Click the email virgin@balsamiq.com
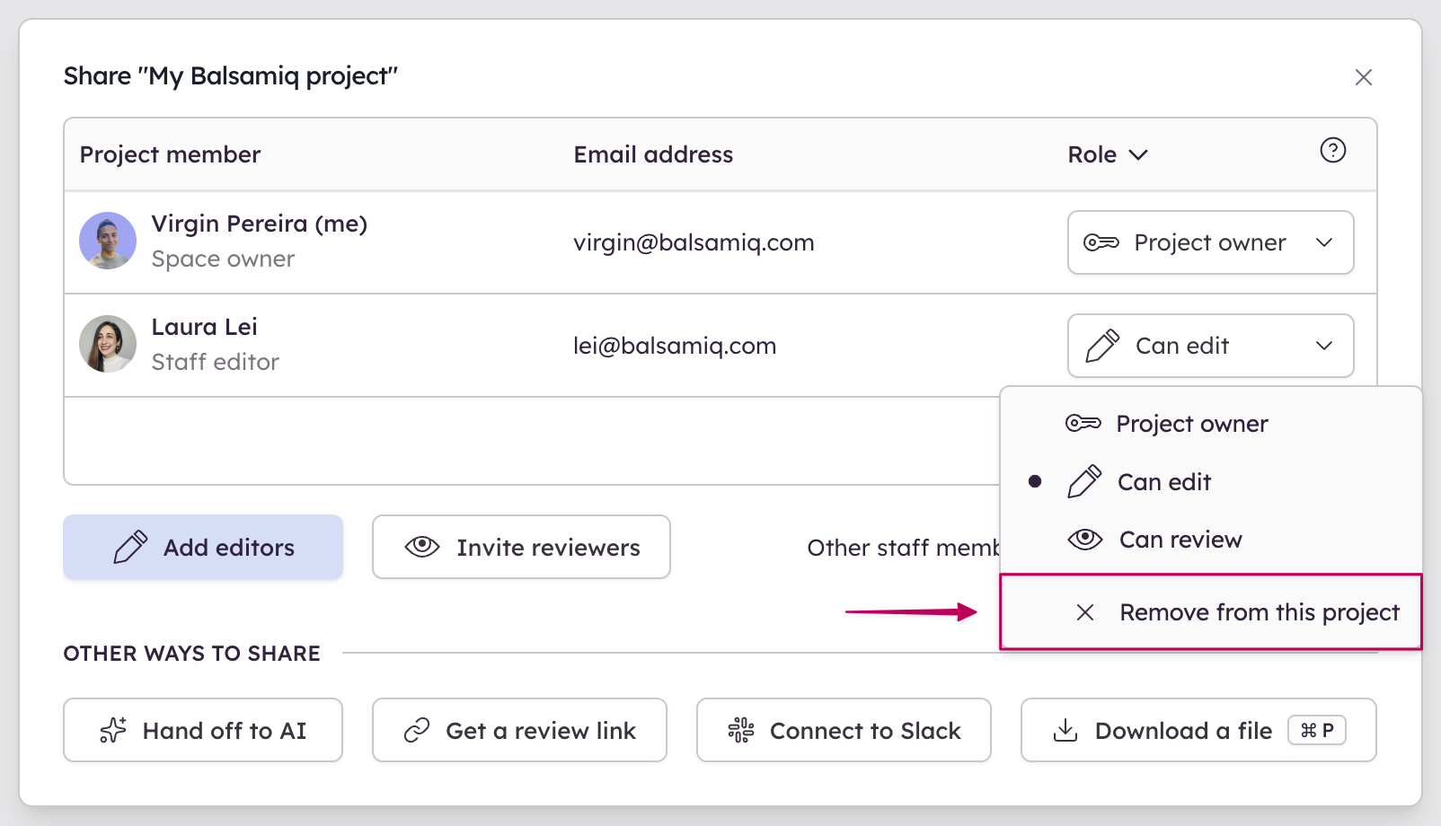 point(694,242)
